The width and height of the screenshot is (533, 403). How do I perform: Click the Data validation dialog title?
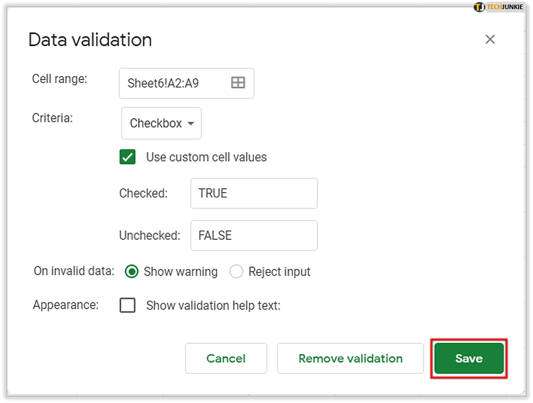tap(90, 40)
